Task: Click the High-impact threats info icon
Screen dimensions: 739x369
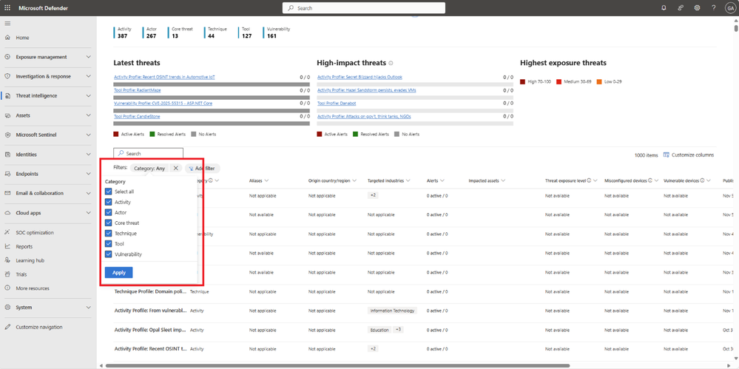Action: [391, 63]
